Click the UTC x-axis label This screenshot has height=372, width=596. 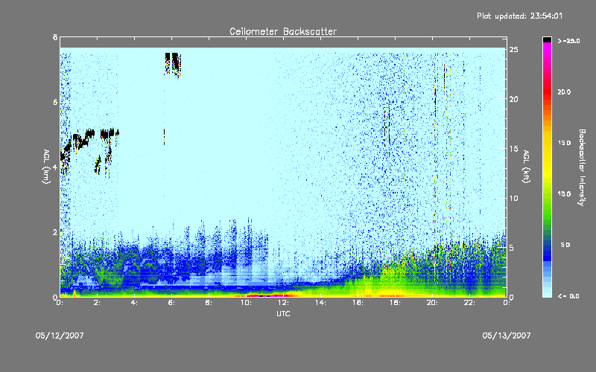pos(283,313)
